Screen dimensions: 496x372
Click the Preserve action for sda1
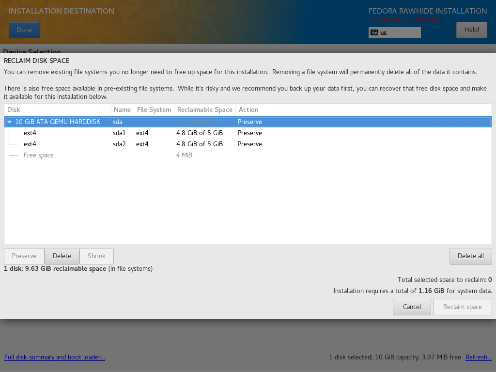(x=249, y=133)
